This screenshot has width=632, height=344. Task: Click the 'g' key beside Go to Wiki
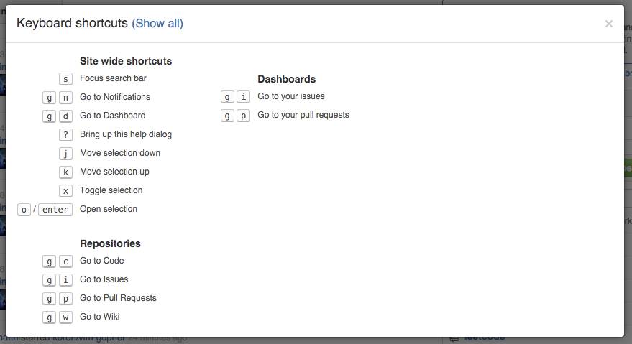click(49, 317)
